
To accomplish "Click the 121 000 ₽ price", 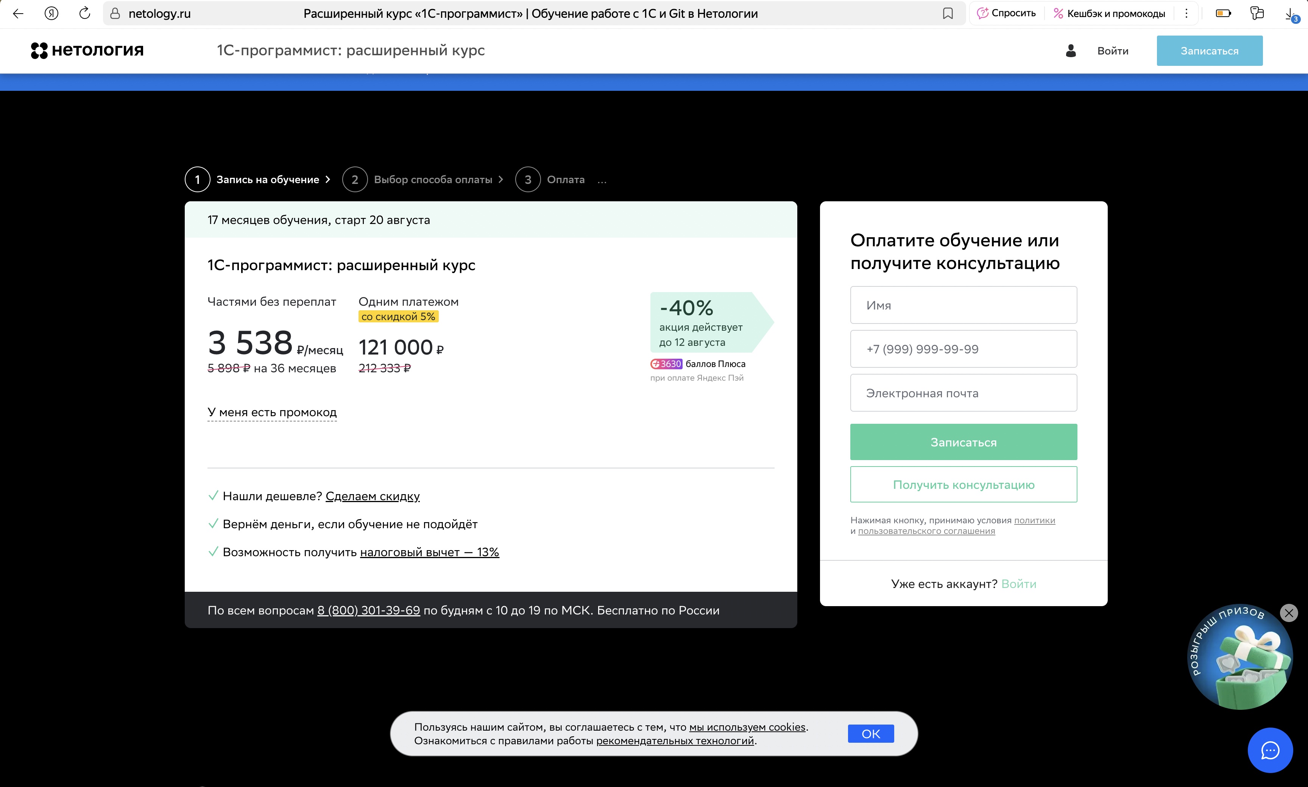I will point(401,348).
